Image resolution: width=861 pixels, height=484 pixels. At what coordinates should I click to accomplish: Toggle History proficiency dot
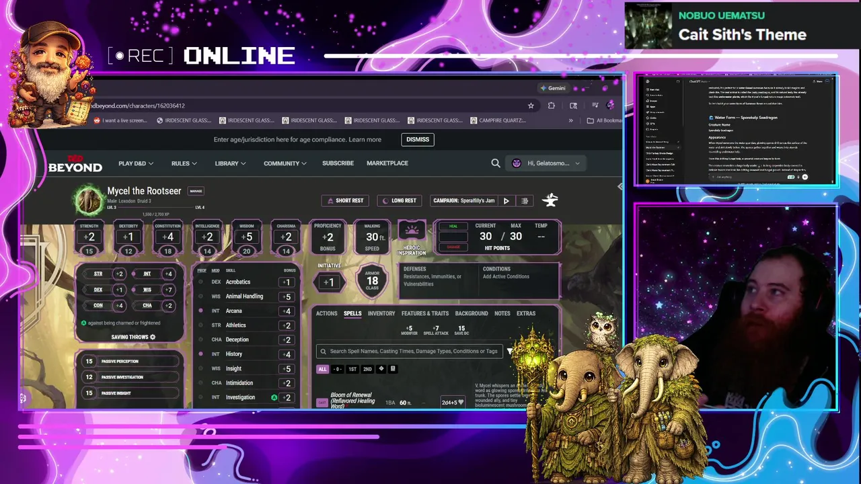[200, 354]
